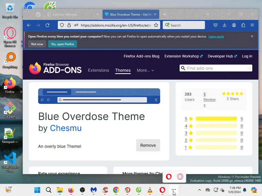Open Google Chrome from taskbar
The width and height of the screenshot is (262, 196).
click(116, 190)
